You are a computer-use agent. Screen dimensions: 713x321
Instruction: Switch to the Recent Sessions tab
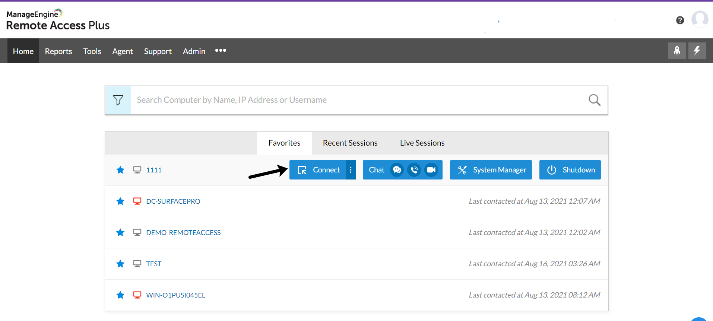tap(350, 143)
